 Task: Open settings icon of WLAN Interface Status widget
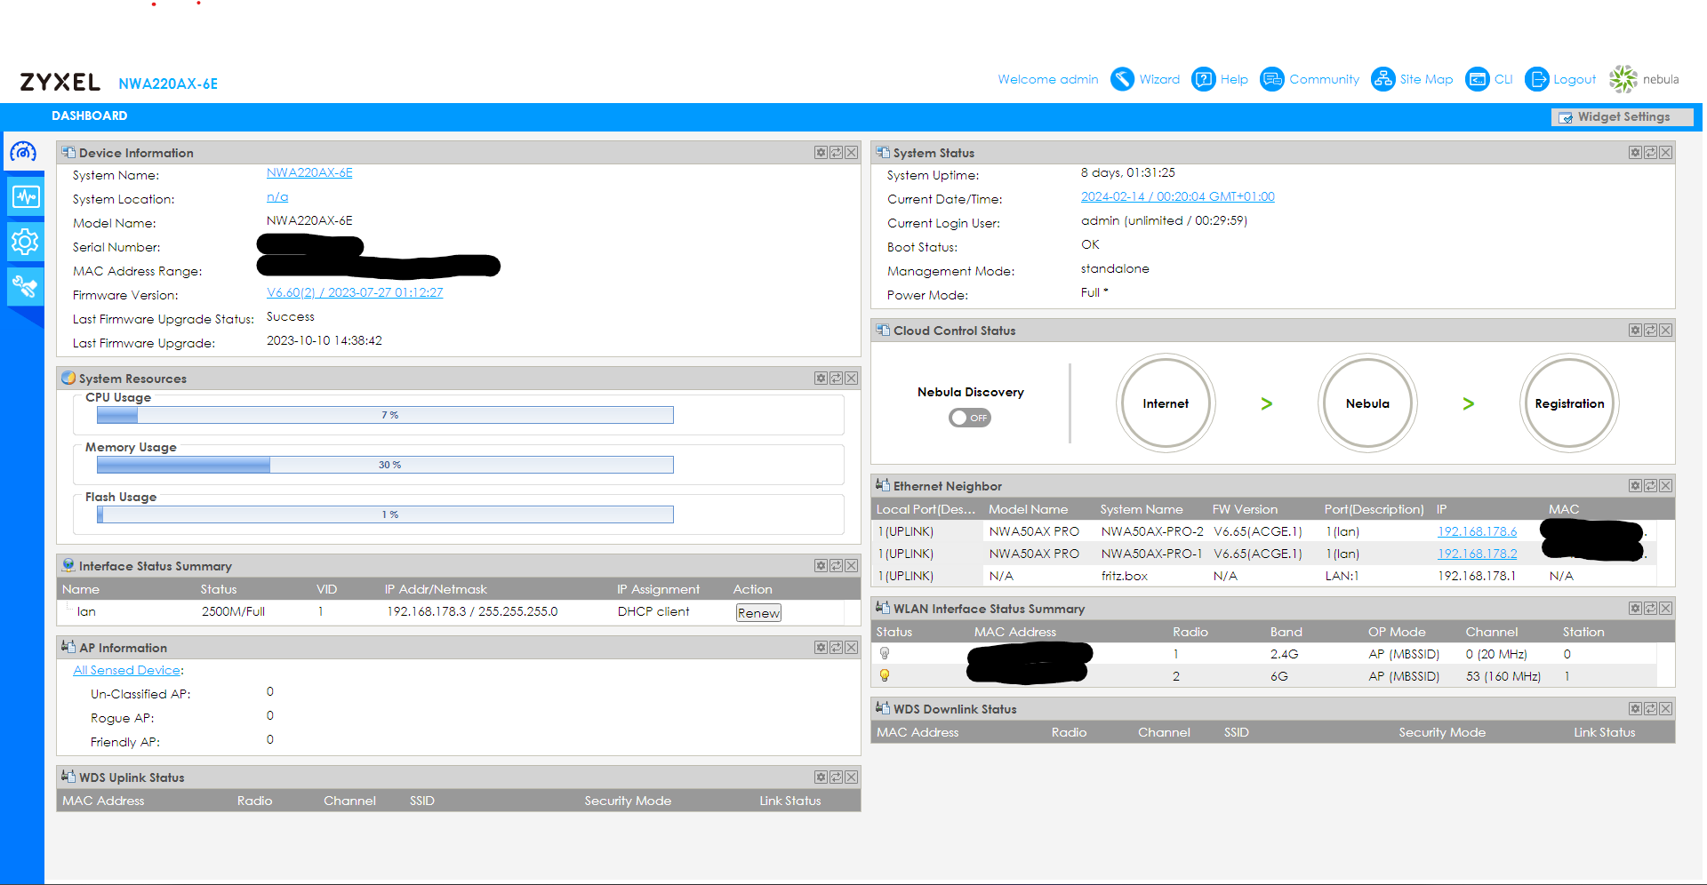tap(1635, 609)
